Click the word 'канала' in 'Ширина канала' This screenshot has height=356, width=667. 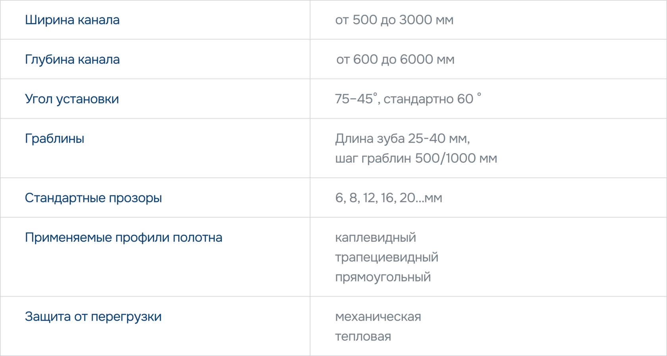point(98,20)
